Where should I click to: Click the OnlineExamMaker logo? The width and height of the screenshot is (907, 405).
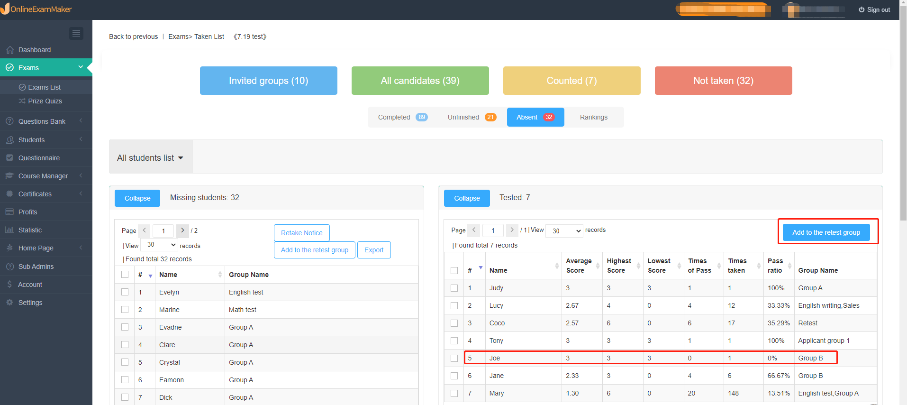(x=36, y=9)
